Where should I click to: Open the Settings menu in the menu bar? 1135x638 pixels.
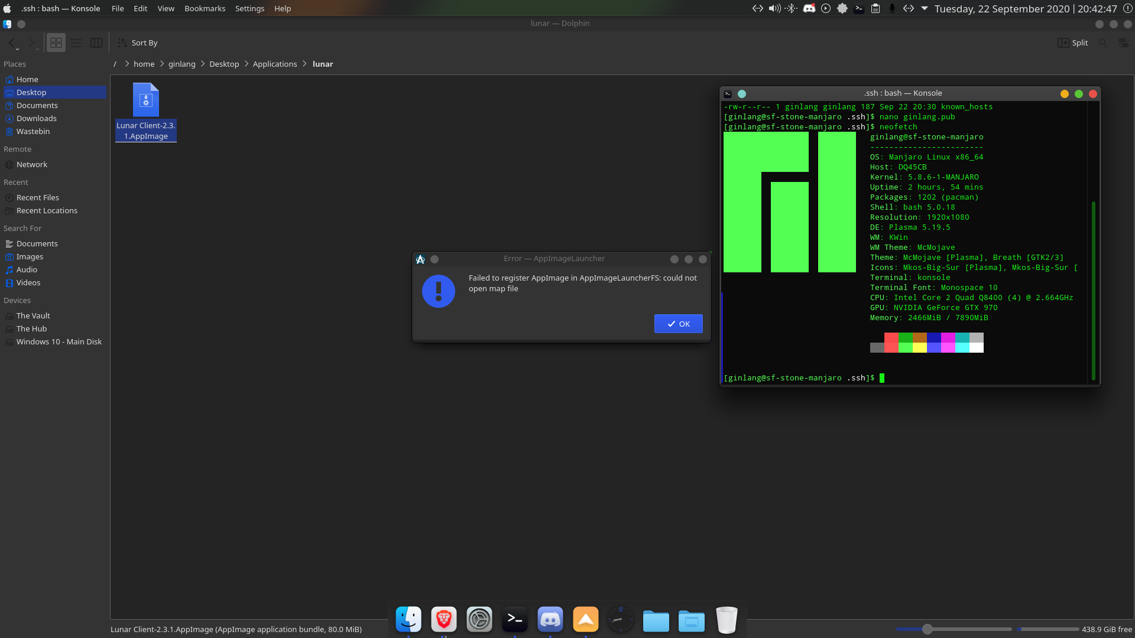pos(249,8)
